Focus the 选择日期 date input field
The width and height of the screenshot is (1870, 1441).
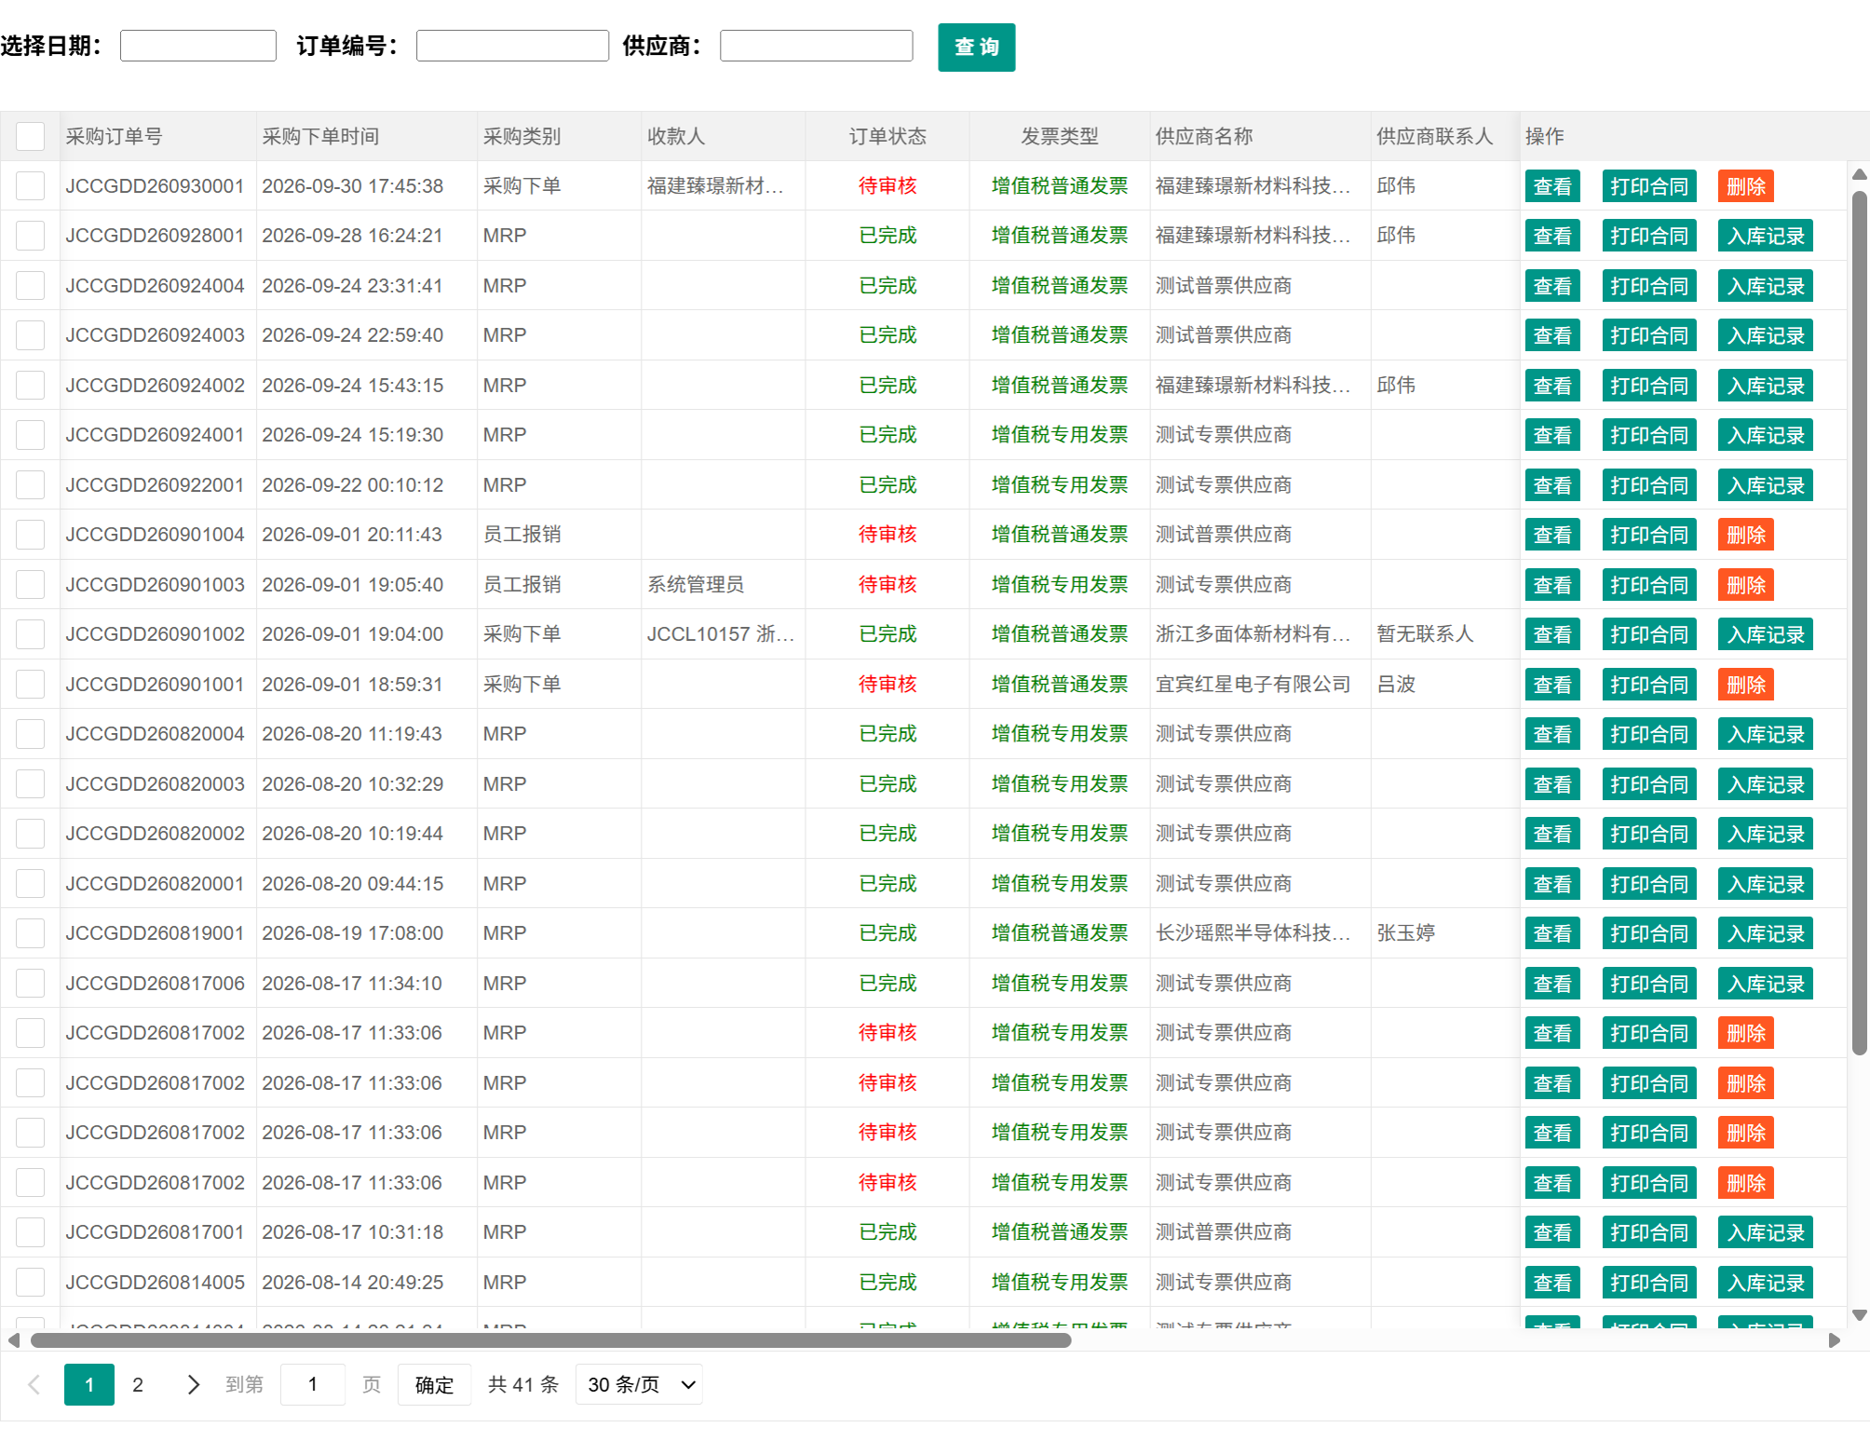coord(198,46)
